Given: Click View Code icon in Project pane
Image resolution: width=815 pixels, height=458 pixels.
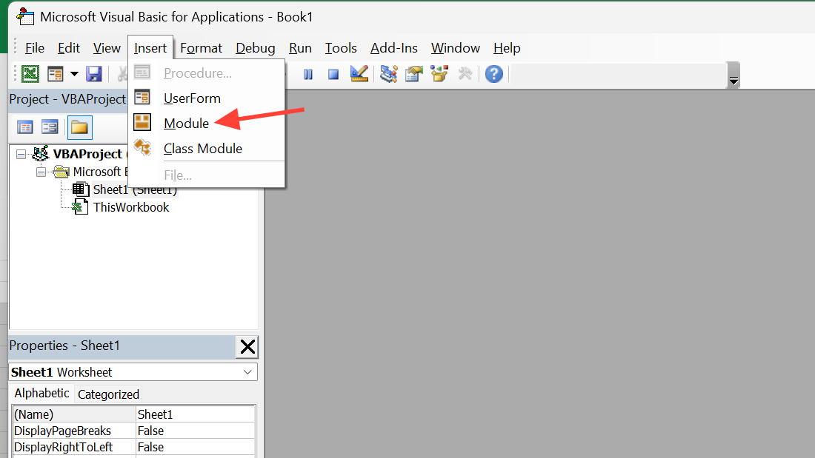Looking at the screenshot, I should click(x=25, y=127).
